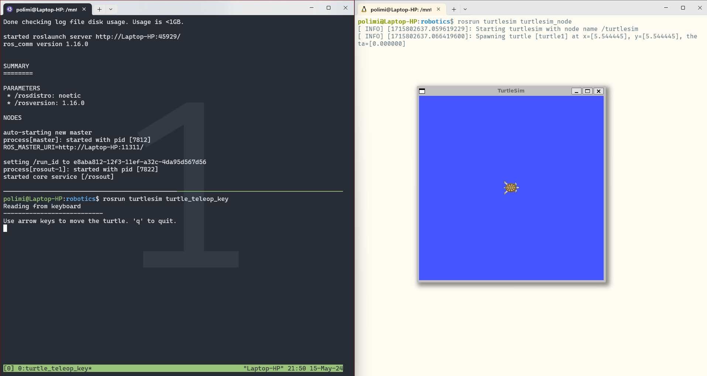Select tmux window 0:turtle_teleop_key in status bar
707x376 pixels.
(x=54, y=368)
